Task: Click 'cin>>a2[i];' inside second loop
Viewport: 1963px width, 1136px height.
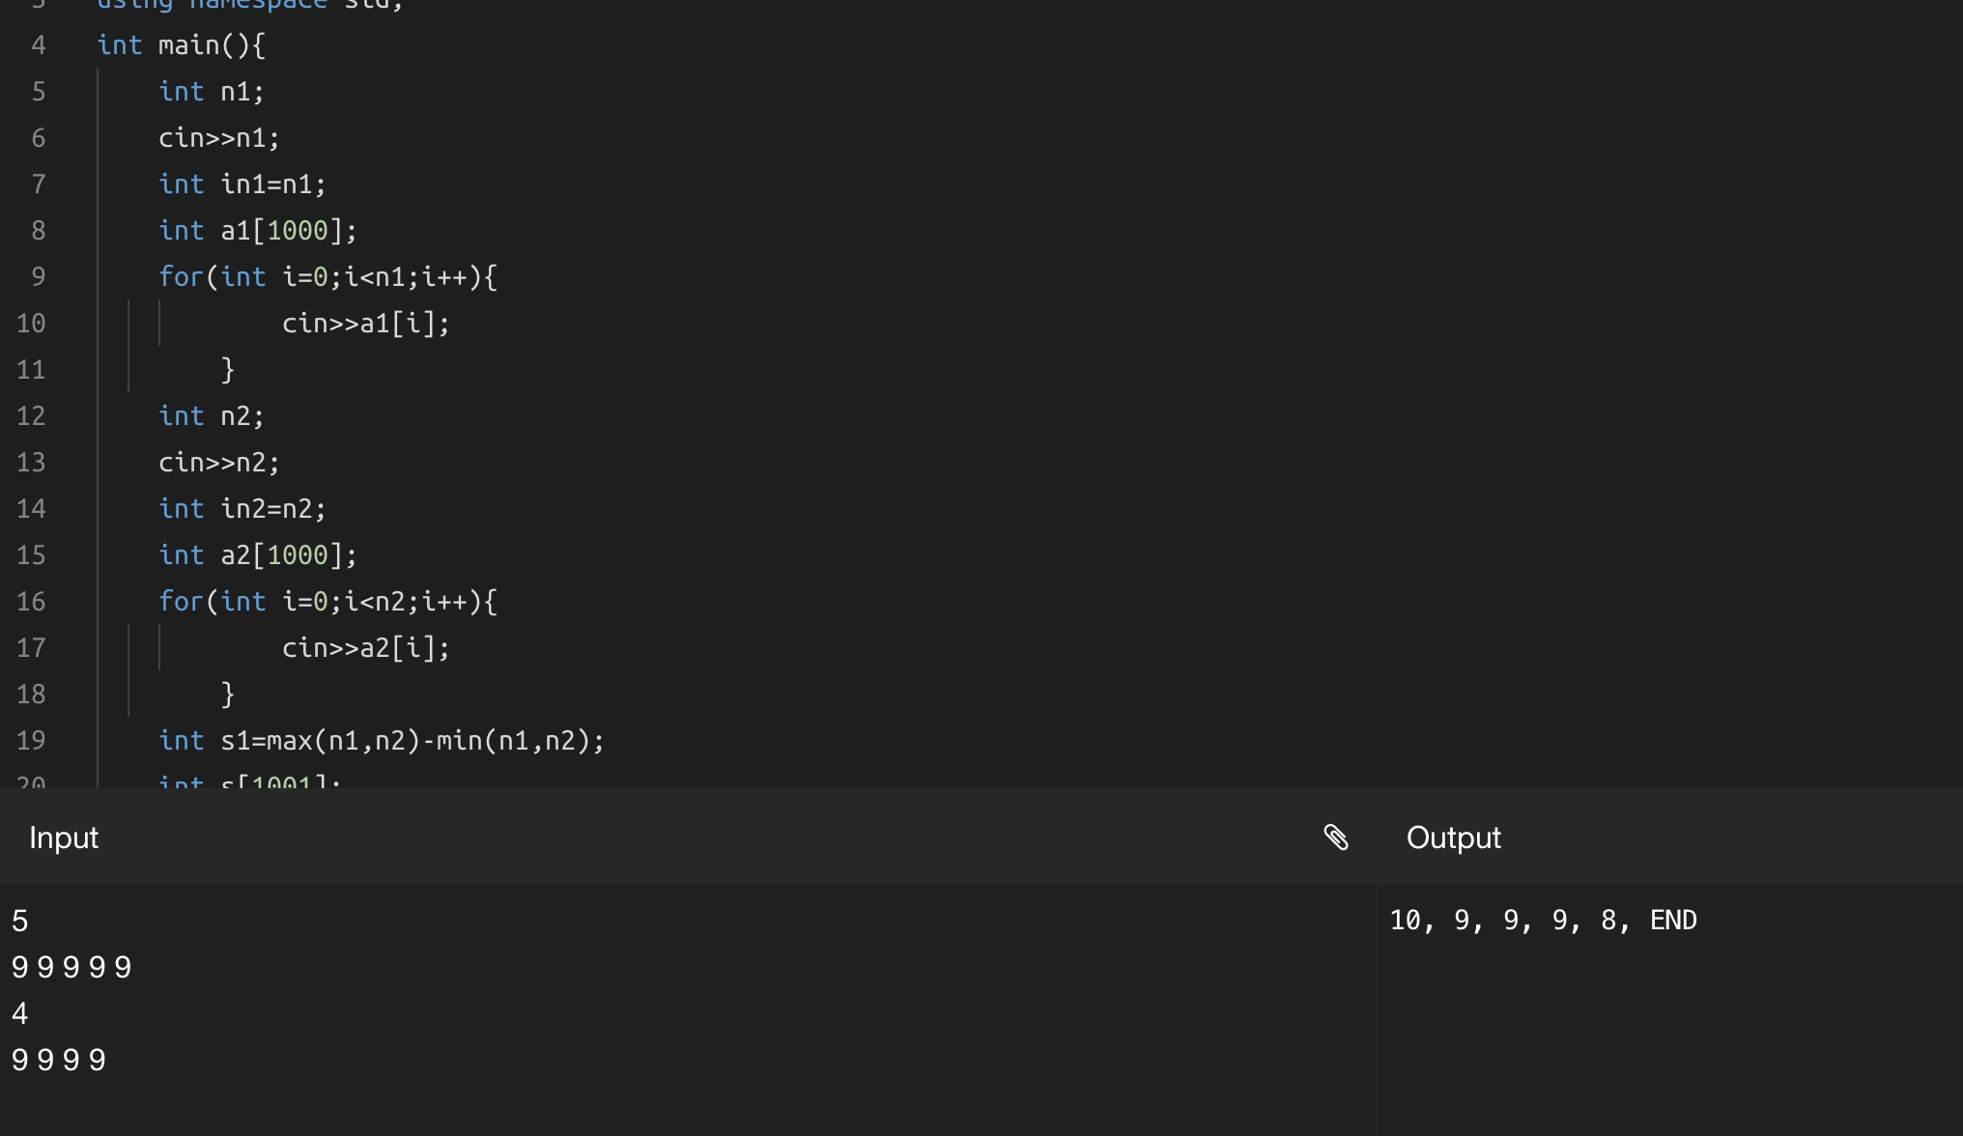Action: click(366, 648)
